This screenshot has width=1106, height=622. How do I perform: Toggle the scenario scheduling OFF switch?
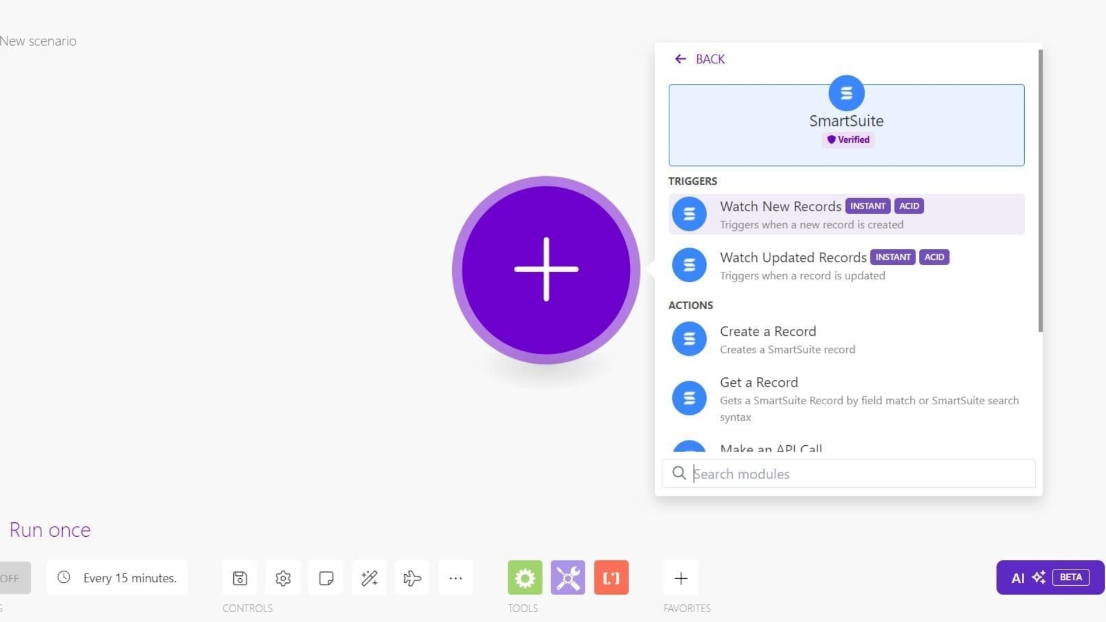pyautogui.click(x=13, y=578)
